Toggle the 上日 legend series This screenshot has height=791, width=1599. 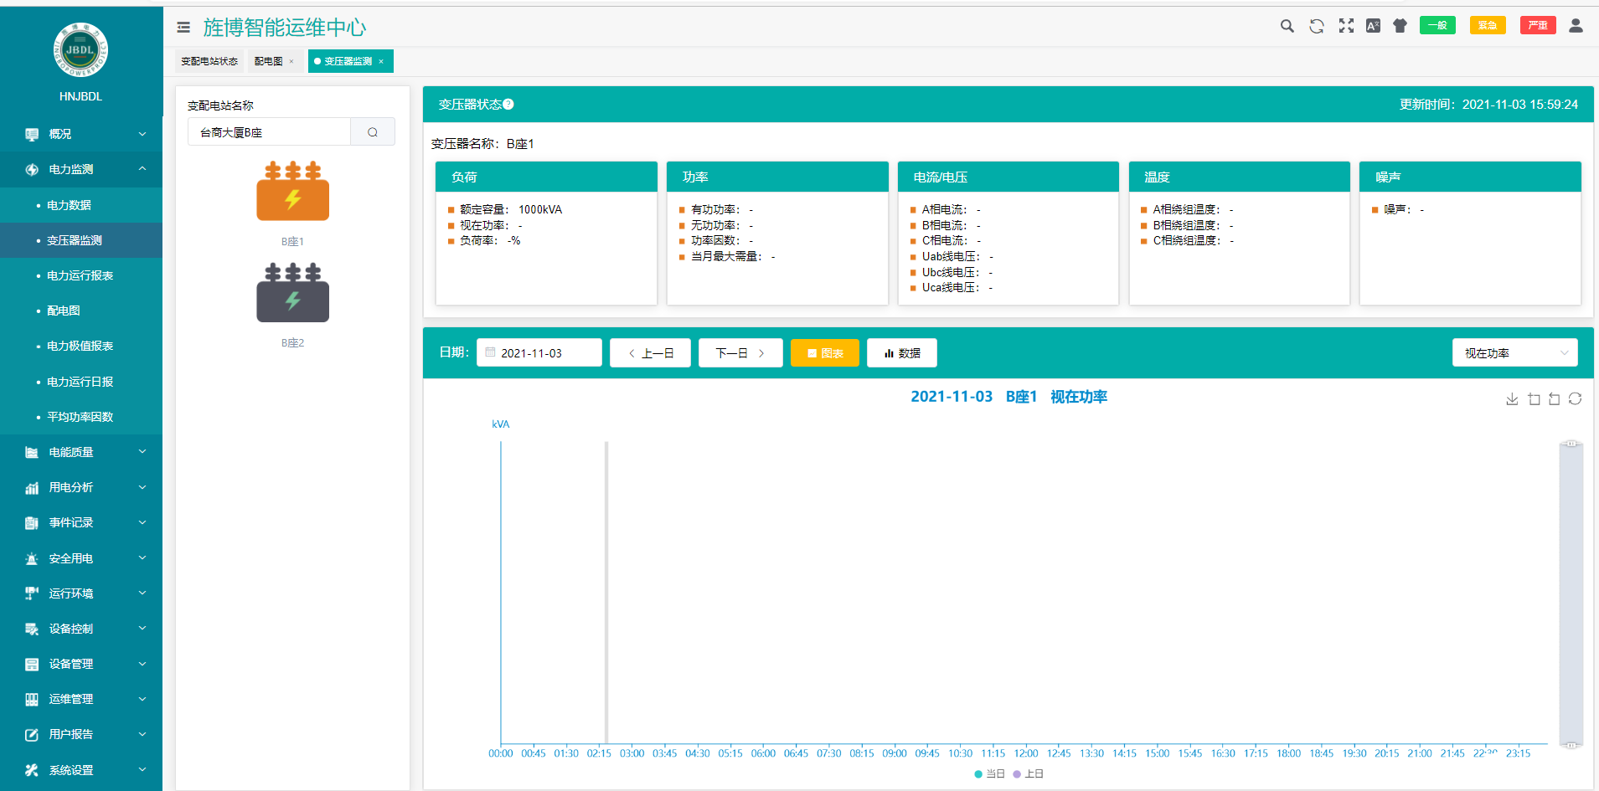[x=1028, y=774]
